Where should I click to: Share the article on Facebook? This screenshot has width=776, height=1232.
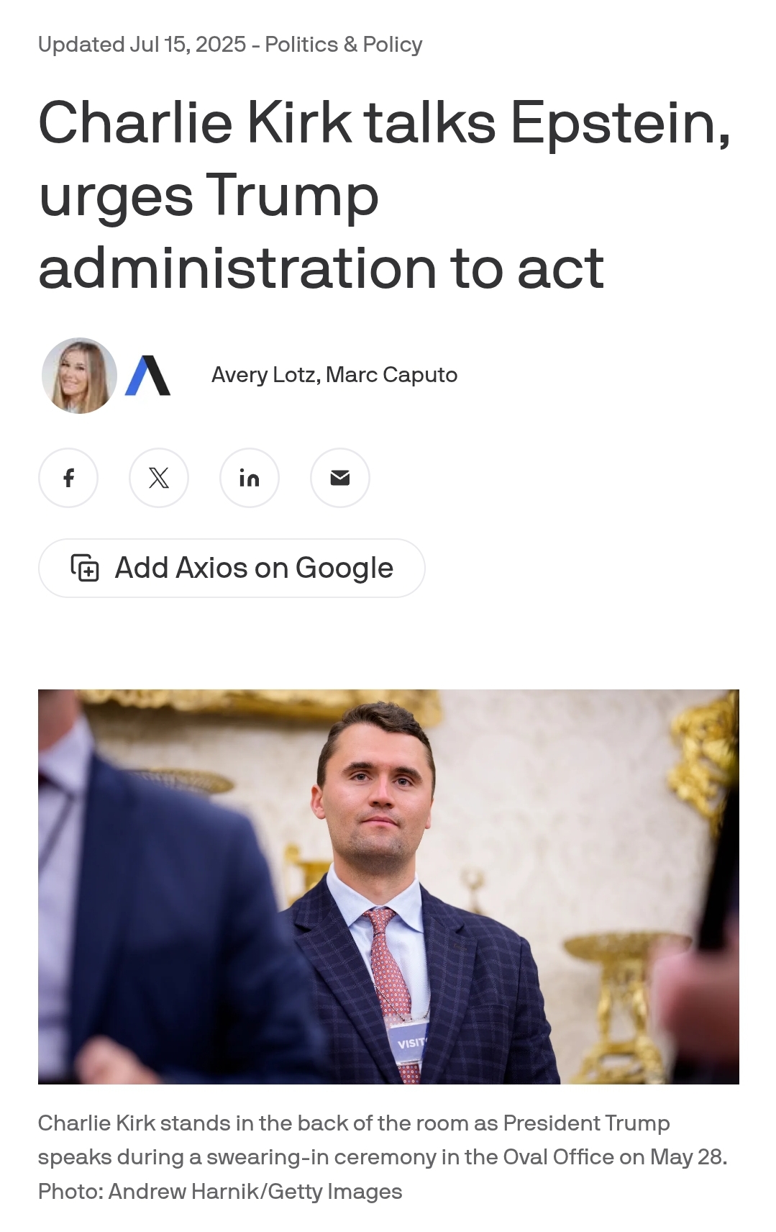68,478
